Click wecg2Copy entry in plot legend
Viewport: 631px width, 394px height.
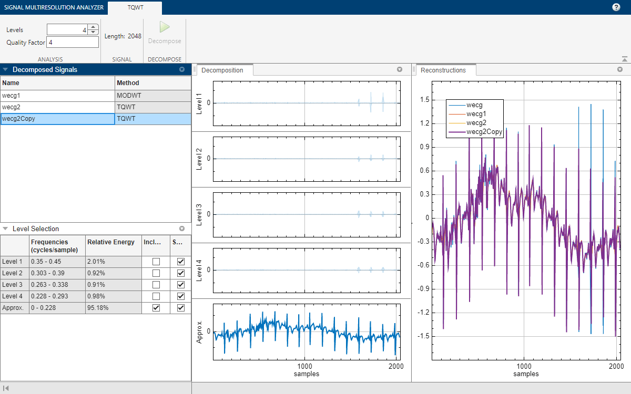pyautogui.click(x=484, y=133)
